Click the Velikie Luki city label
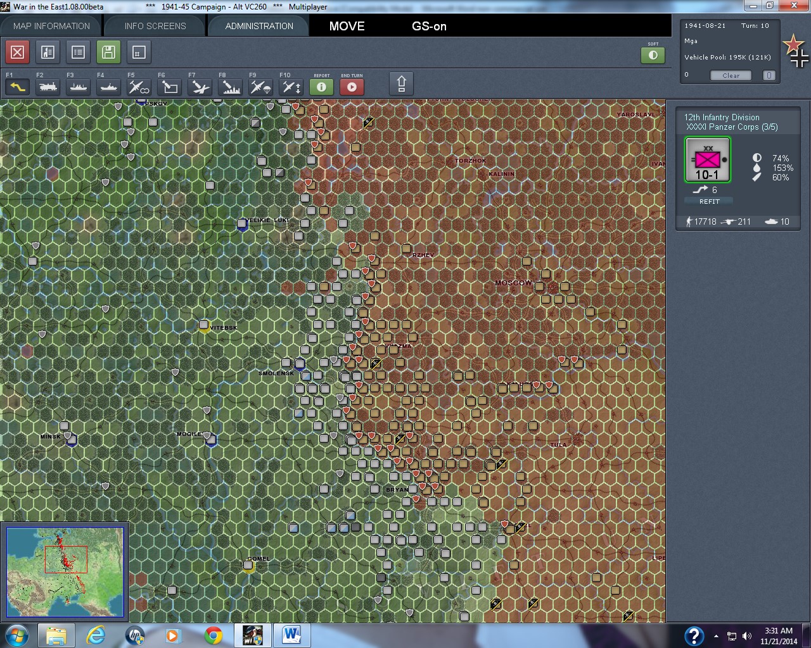Viewport: 811px width, 648px height. pyautogui.click(x=267, y=220)
